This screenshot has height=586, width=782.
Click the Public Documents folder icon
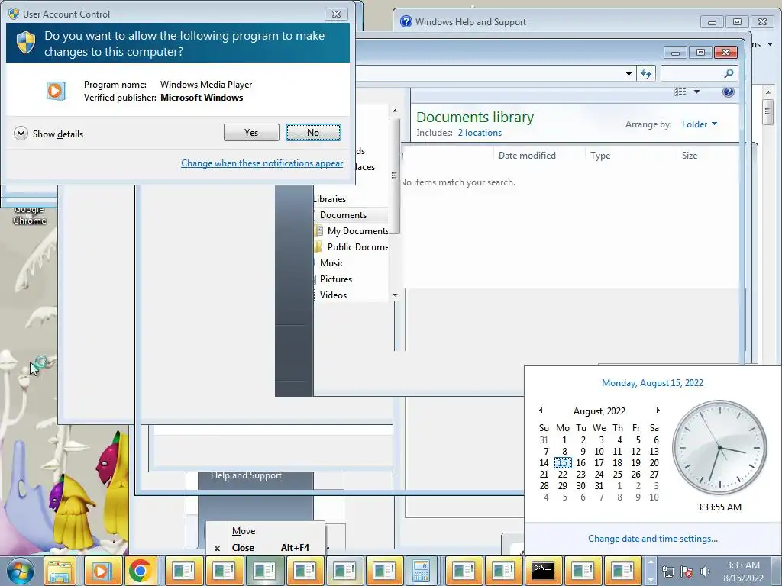[x=319, y=246]
